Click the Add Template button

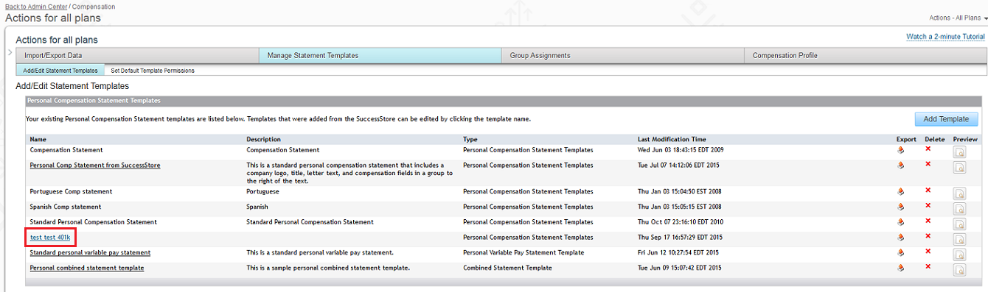click(x=947, y=119)
